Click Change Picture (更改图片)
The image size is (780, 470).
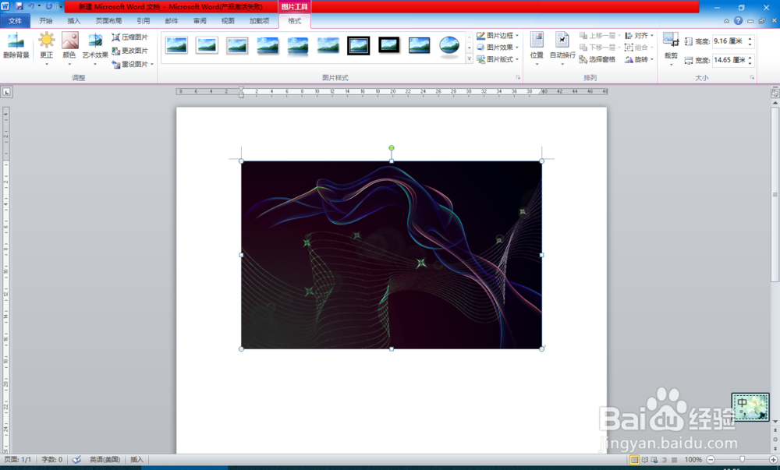[129, 51]
